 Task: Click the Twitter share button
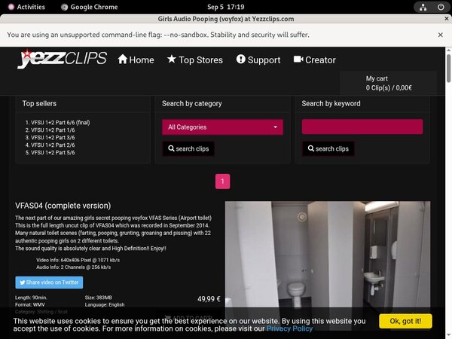tap(49, 282)
